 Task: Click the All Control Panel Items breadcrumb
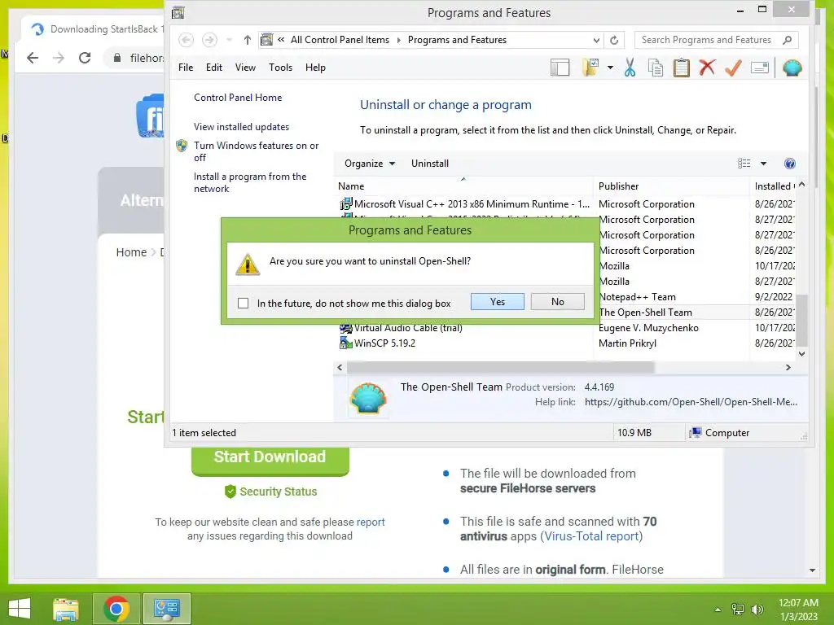(x=340, y=40)
